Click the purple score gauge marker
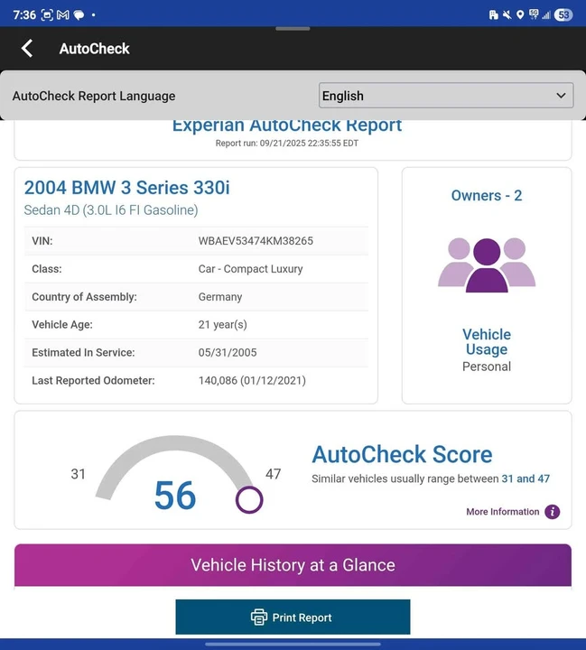The width and height of the screenshot is (586, 650). click(249, 500)
